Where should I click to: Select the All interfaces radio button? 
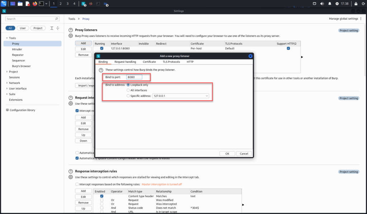pos(128,90)
